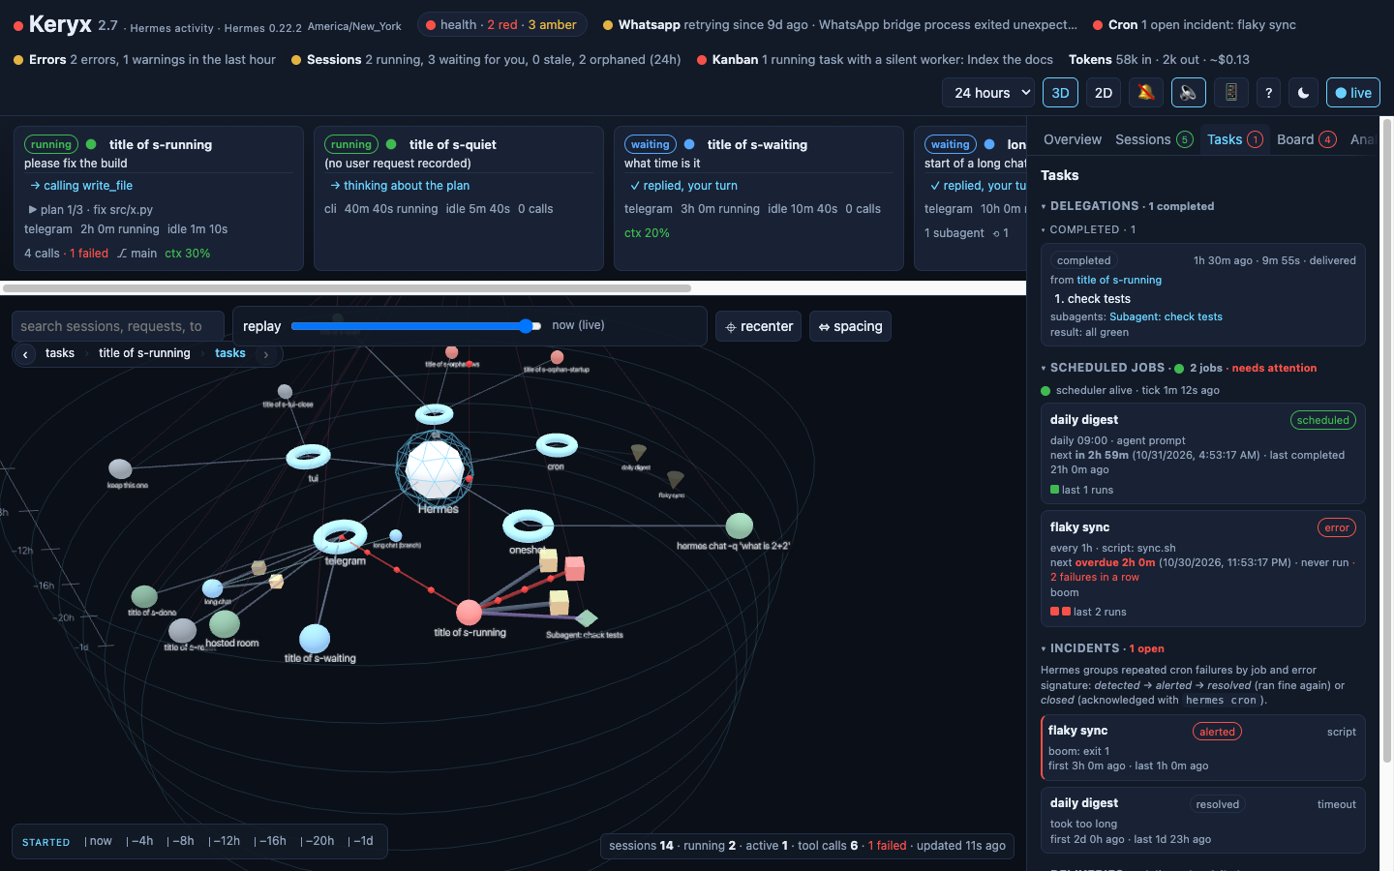Image resolution: width=1394 pixels, height=871 pixels.
Task: Open the Overview tab
Action: [1073, 139]
